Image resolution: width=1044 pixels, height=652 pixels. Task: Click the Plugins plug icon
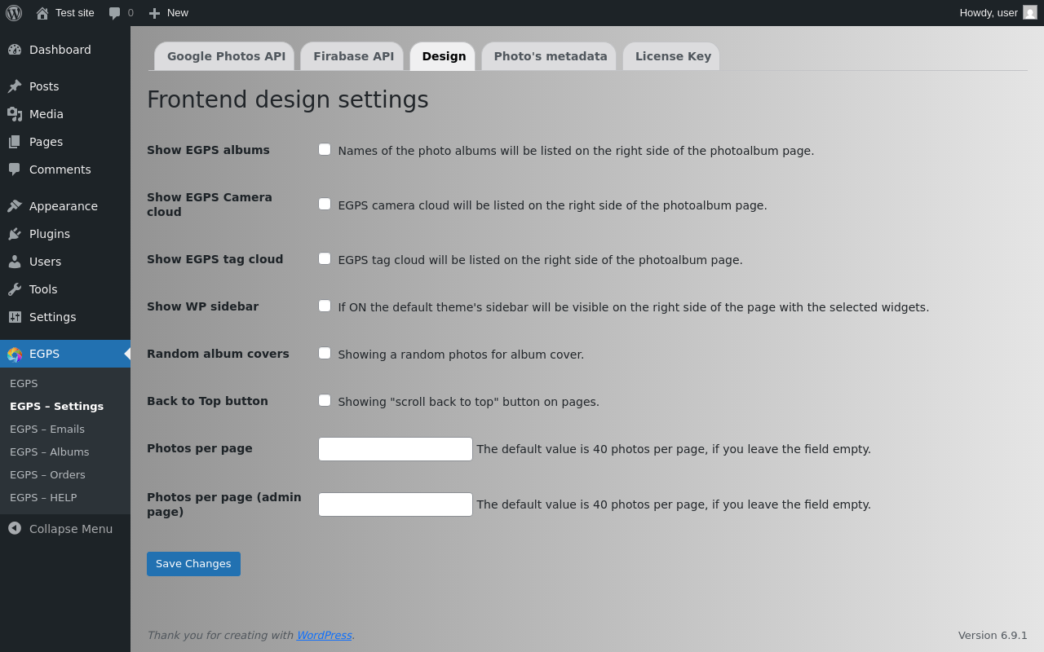tap(15, 234)
